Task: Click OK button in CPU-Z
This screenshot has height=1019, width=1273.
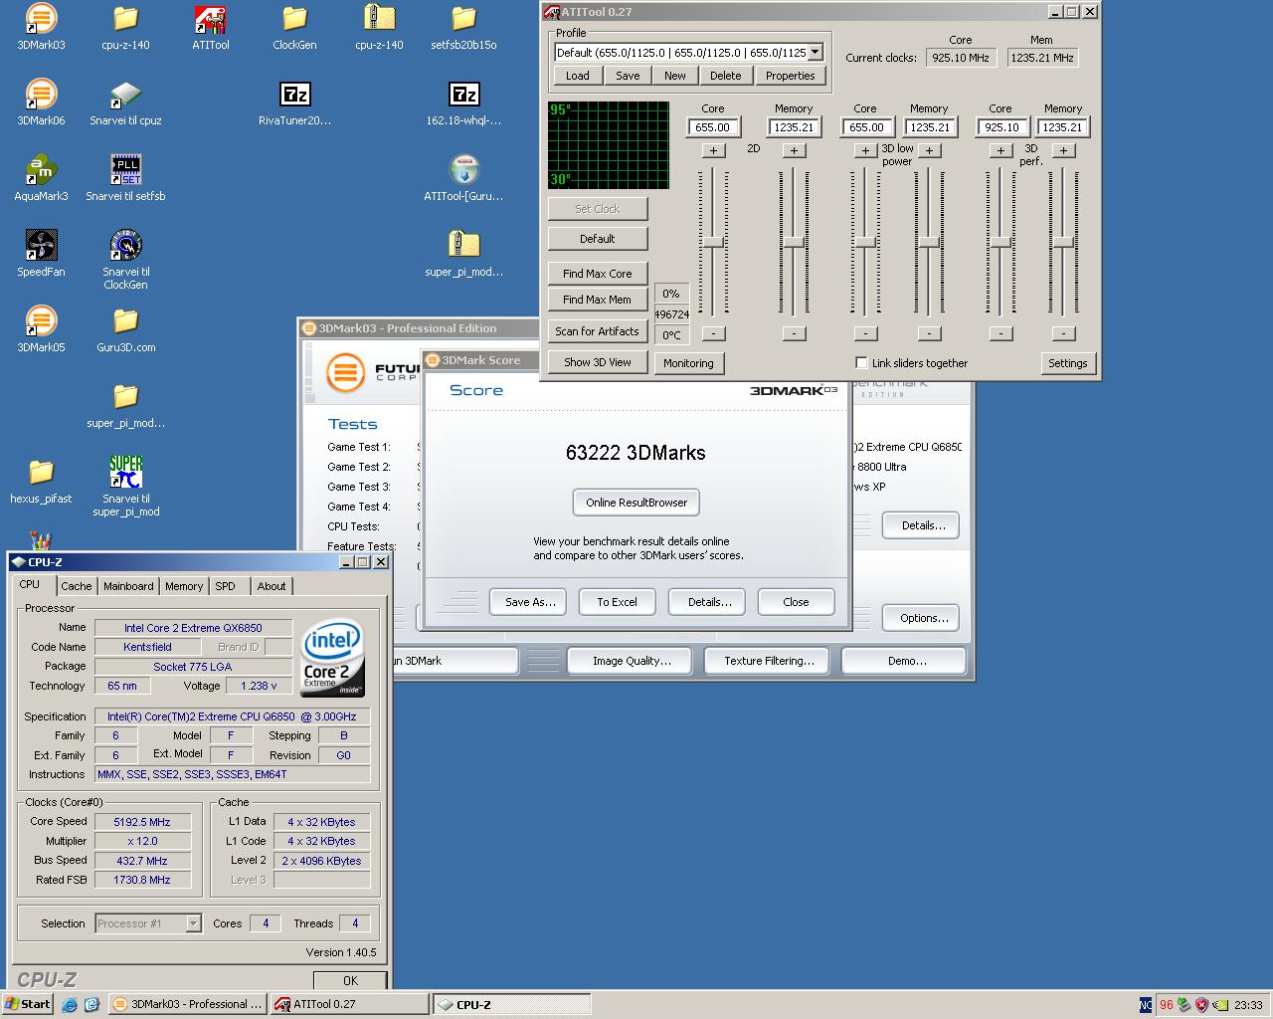Action: (350, 980)
